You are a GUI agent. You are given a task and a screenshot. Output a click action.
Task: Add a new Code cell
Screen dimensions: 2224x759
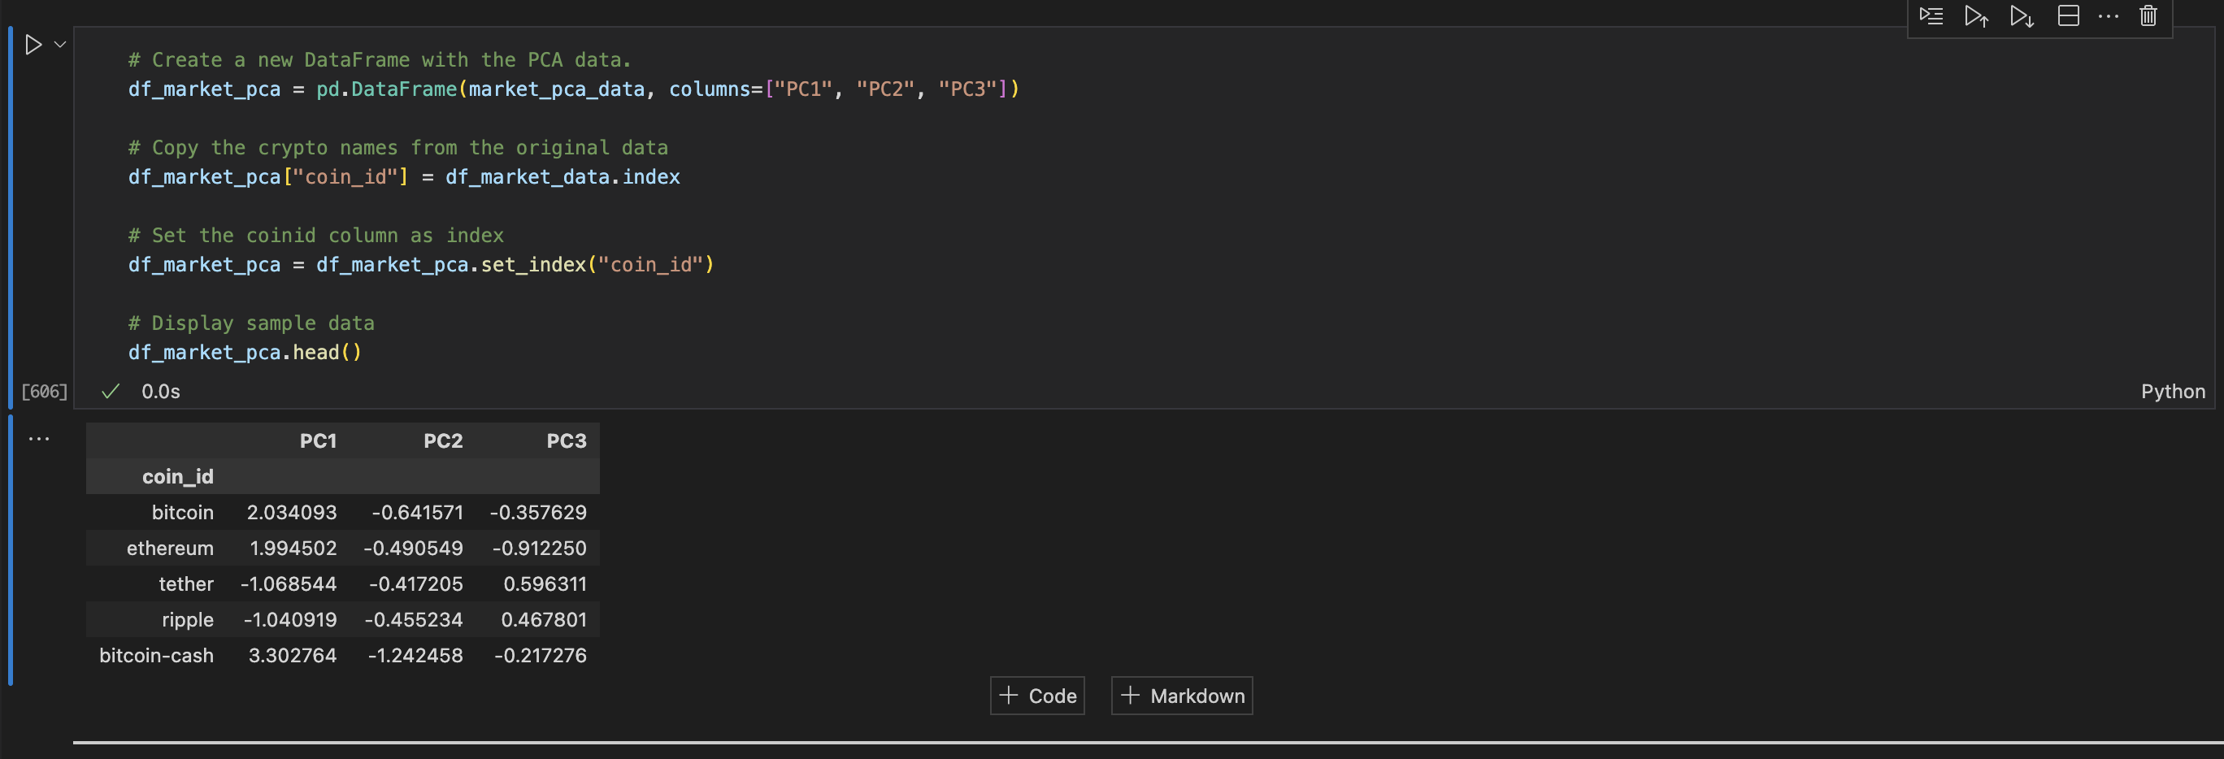(x=1037, y=695)
